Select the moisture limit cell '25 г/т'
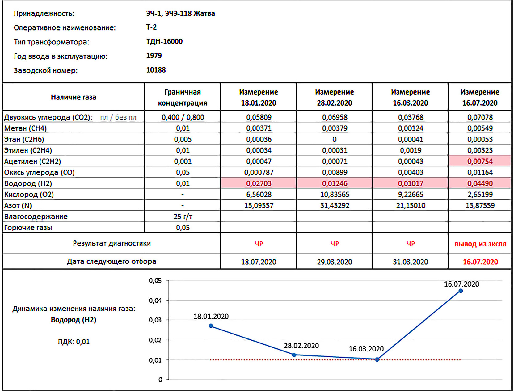This screenshot has height=391, width=514. [183, 217]
